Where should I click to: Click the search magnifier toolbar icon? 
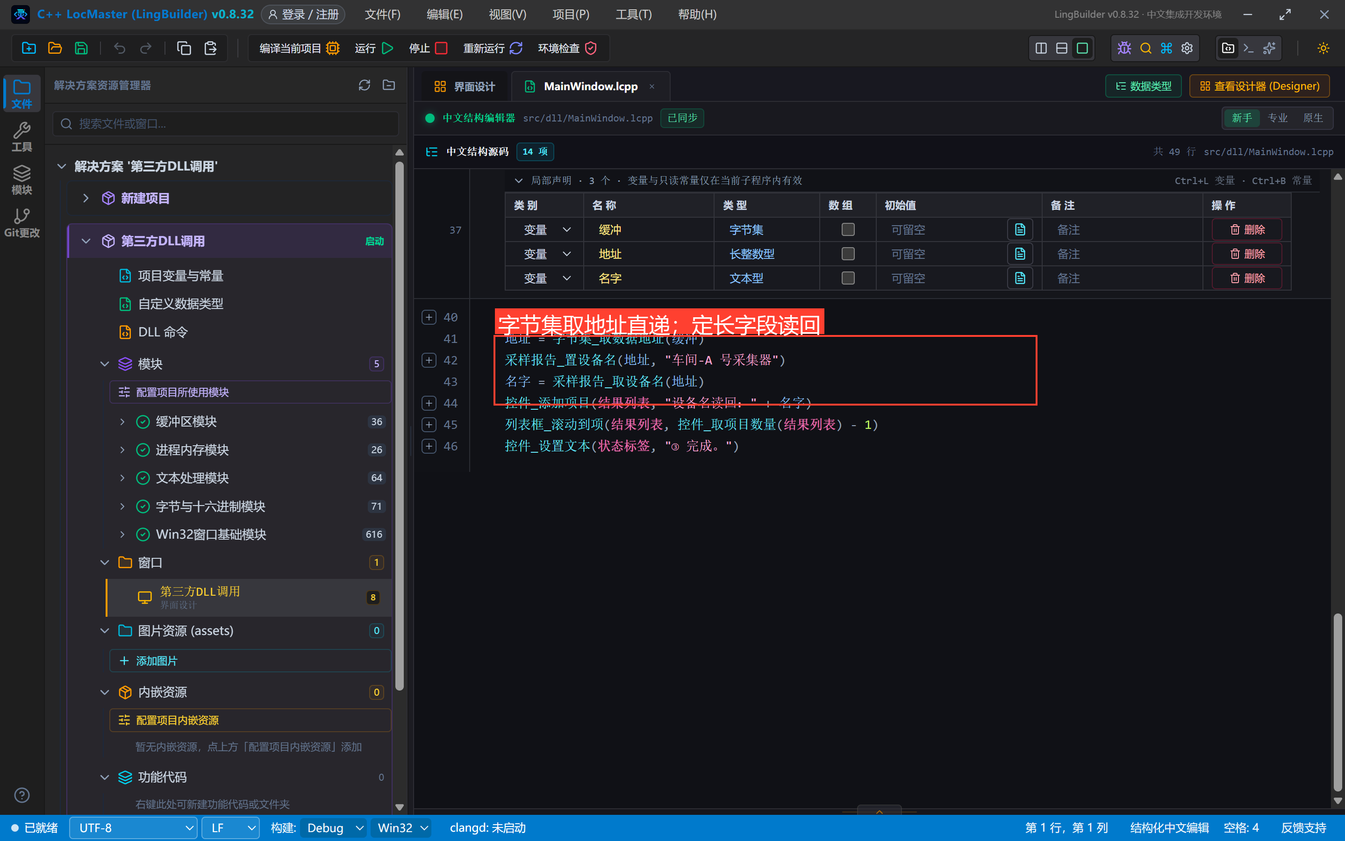(x=1145, y=49)
